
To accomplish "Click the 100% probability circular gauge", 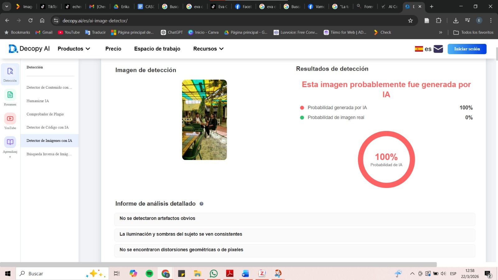I will point(386,159).
